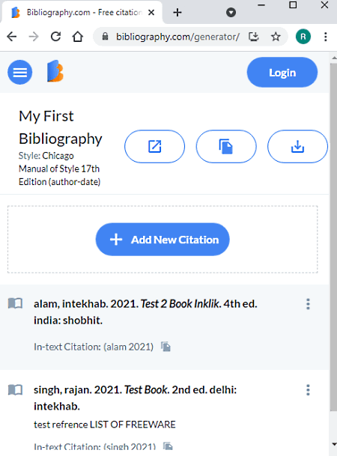Click Add New Citation button
The height and width of the screenshot is (456, 337).
pos(163,240)
